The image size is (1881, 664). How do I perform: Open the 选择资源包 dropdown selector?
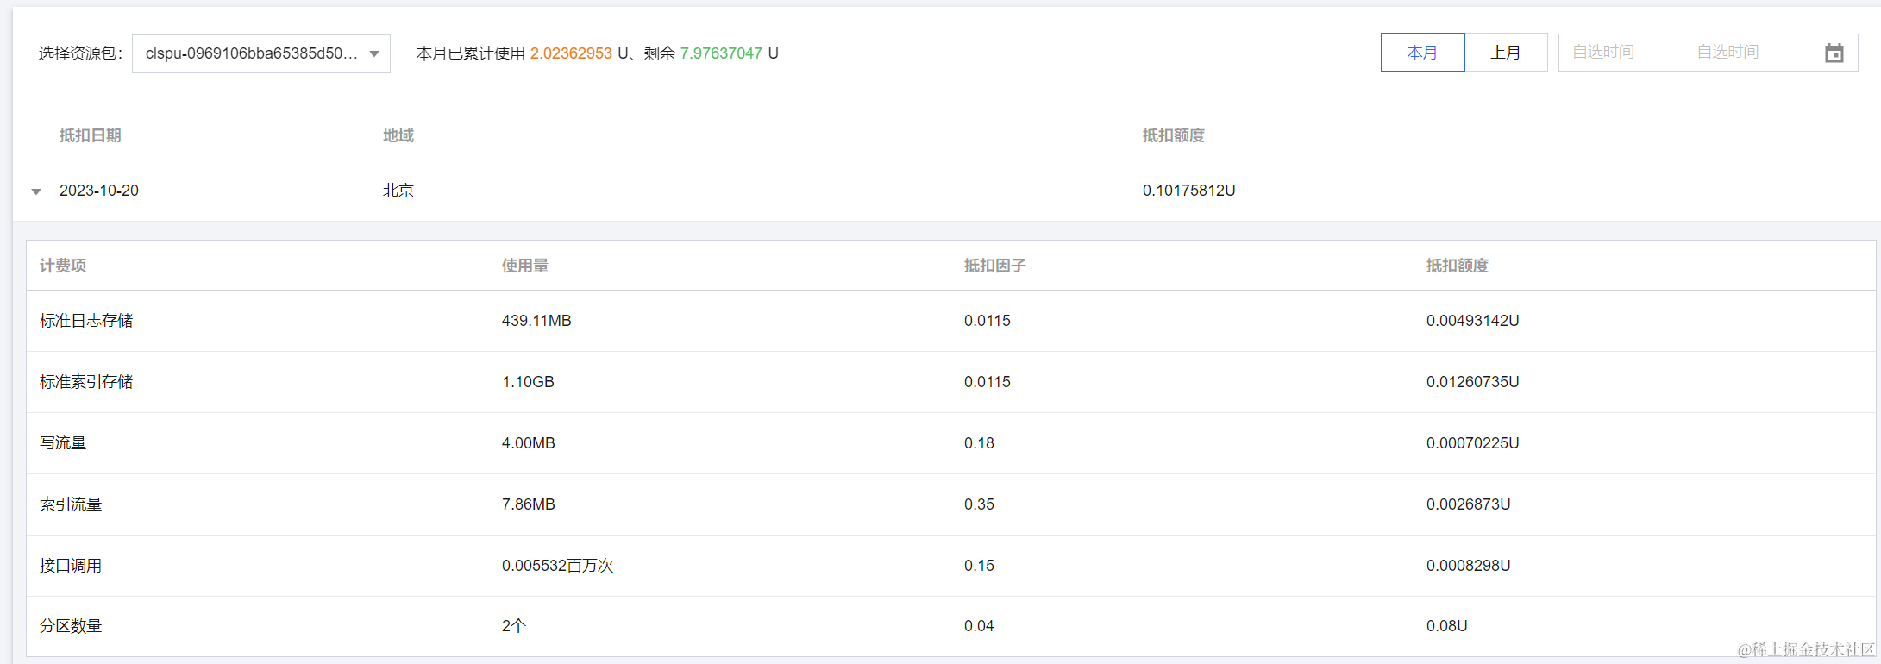click(260, 53)
